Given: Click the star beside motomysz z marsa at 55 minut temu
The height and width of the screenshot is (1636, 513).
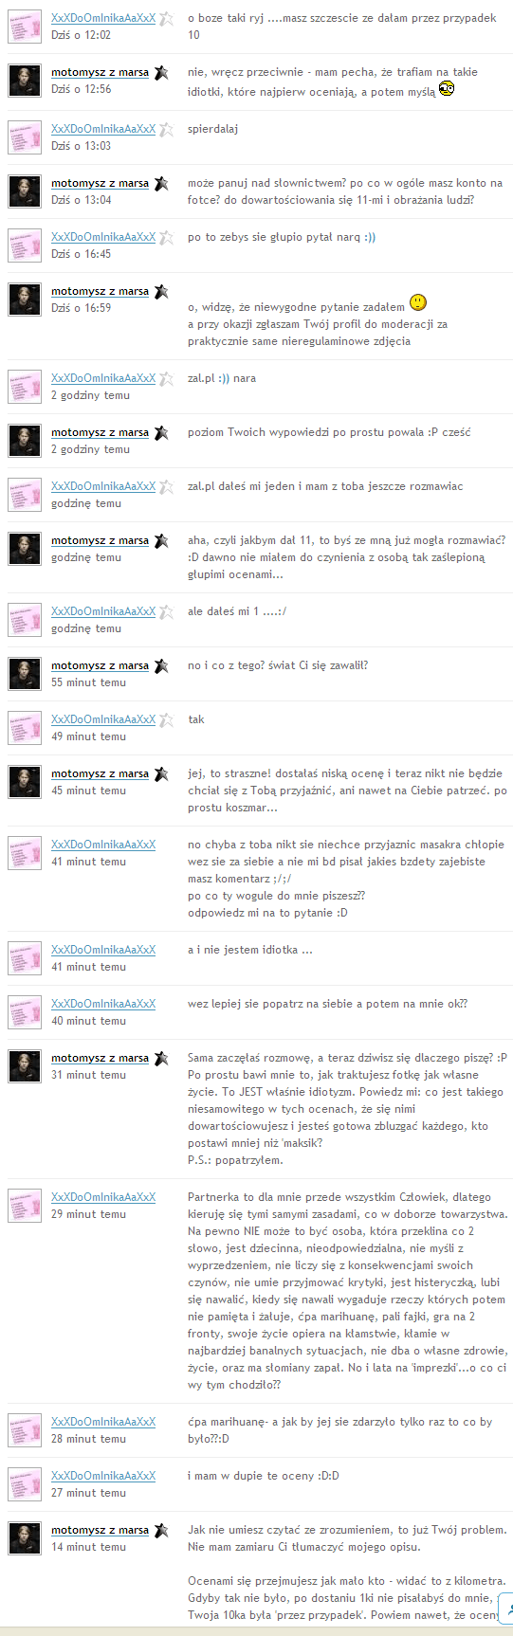Looking at the screenshot, I should coord(160,666).
